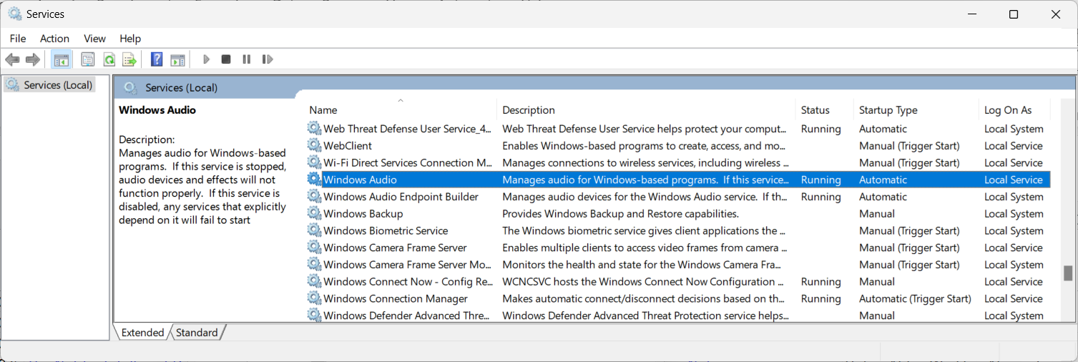This screenshot has height=362, width=1078.
Task: Click the vertical scrollbar thumb
Action: click(x=1068, y=273)
